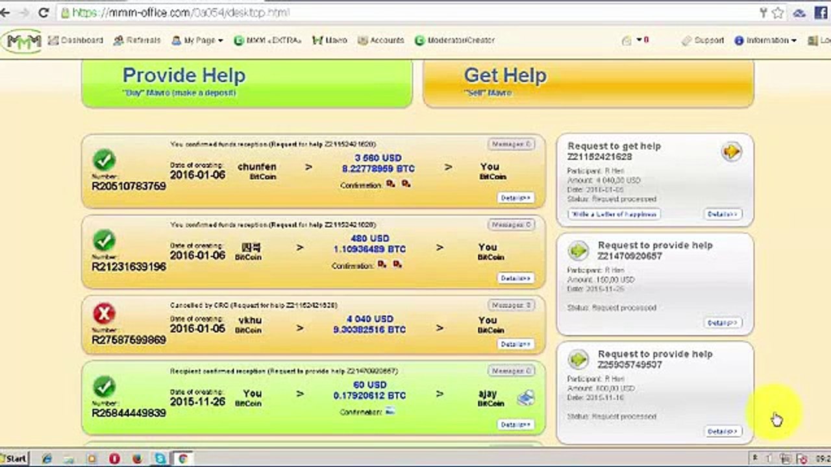
Task: Click Write a Letter of happiness
Action: point(614,214)
